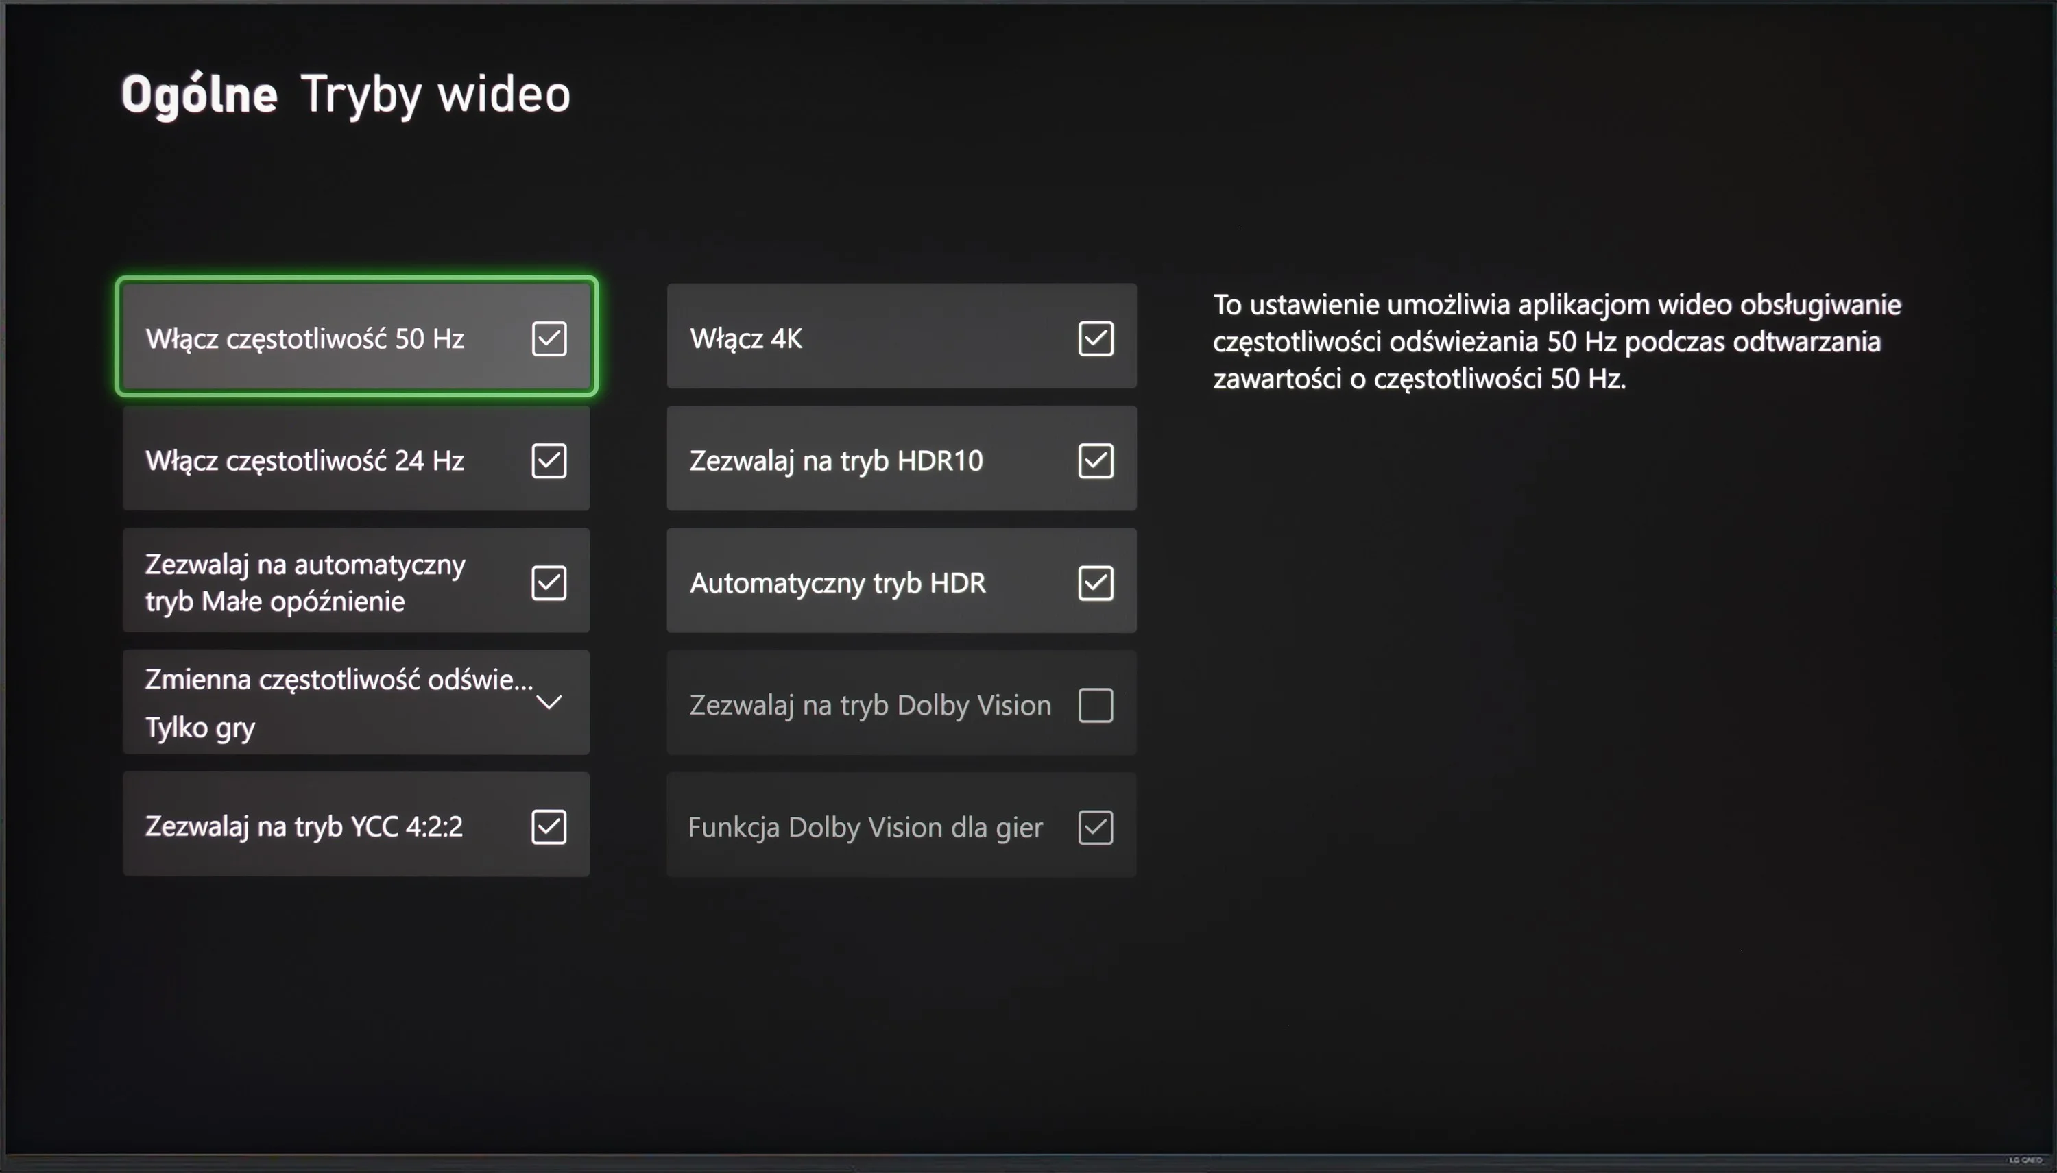Click the Zezwalaj na tryb HDR10 label
Image resolution: width=2057 pixels, height=1173 pixels.
click(x=836, y=461)
